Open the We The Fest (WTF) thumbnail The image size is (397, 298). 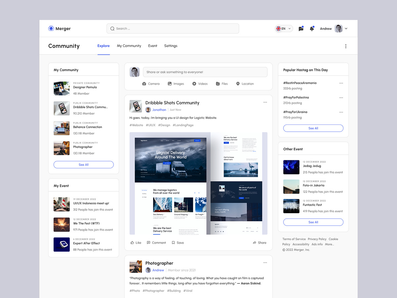[x=62, y=224]
